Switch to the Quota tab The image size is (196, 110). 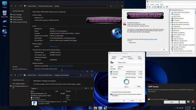click(x=139, y=57)
